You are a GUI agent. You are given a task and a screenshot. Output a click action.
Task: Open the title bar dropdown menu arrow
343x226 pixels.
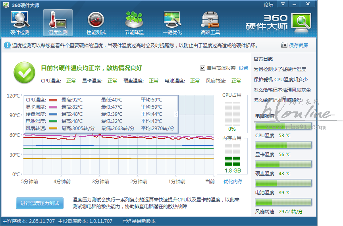tap(283, 4)
